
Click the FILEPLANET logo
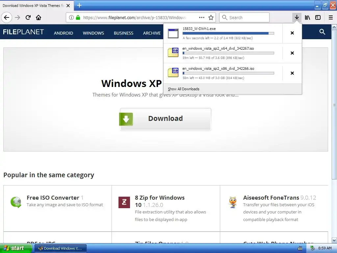(23, 32)
